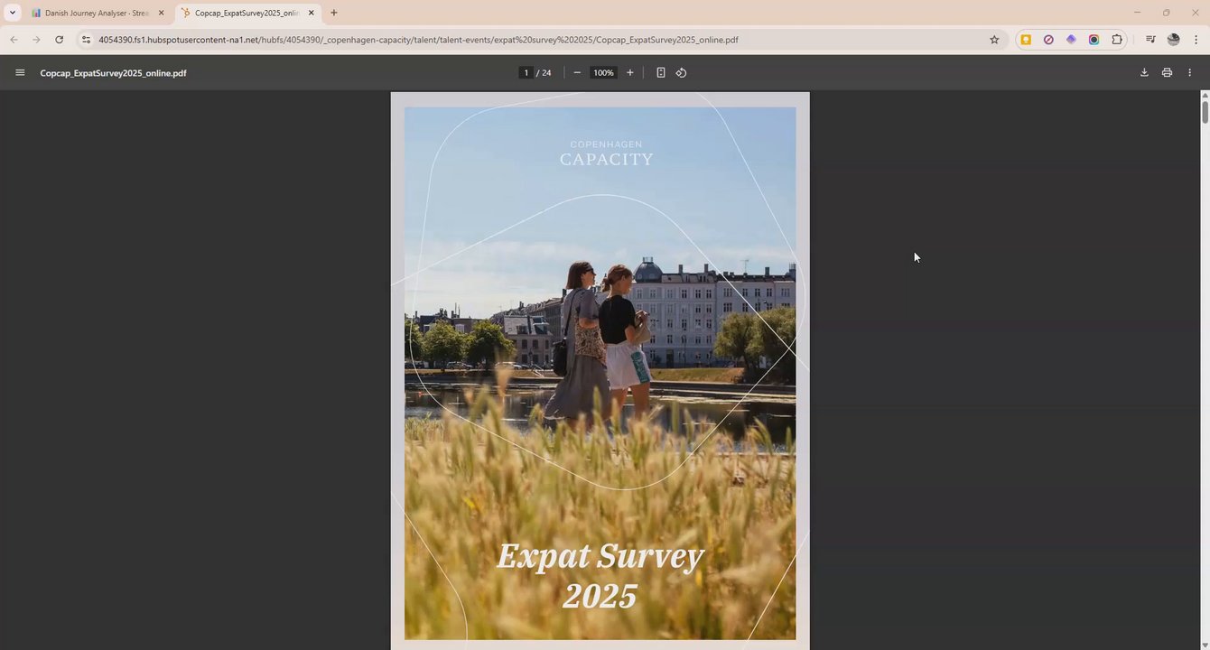
Task: Click the page number field showing 1
Action: 526,73
